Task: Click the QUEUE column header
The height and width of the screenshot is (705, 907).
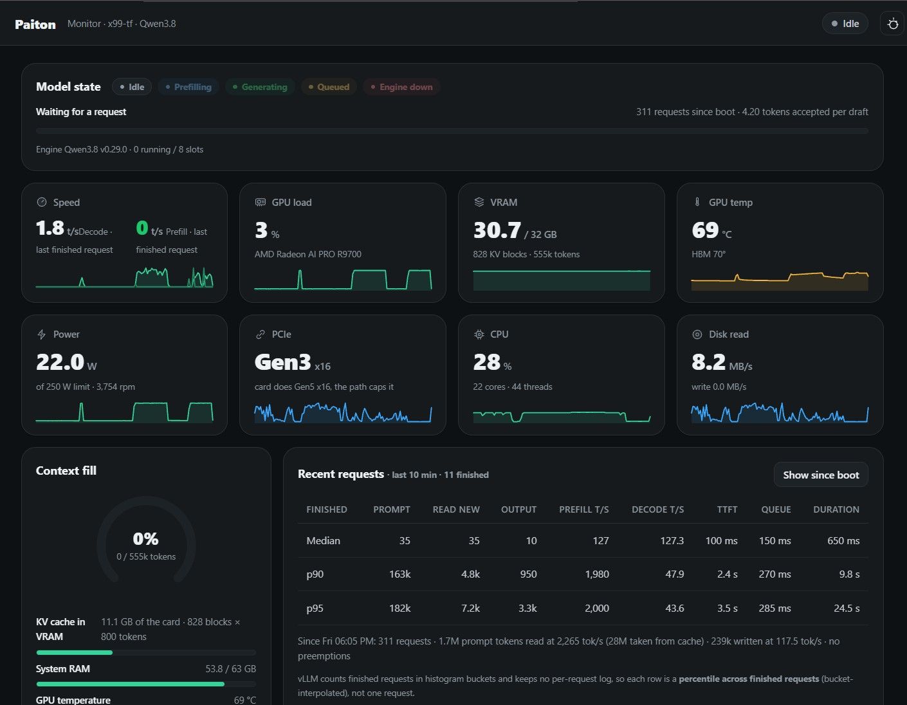Action: pos(776,509)
